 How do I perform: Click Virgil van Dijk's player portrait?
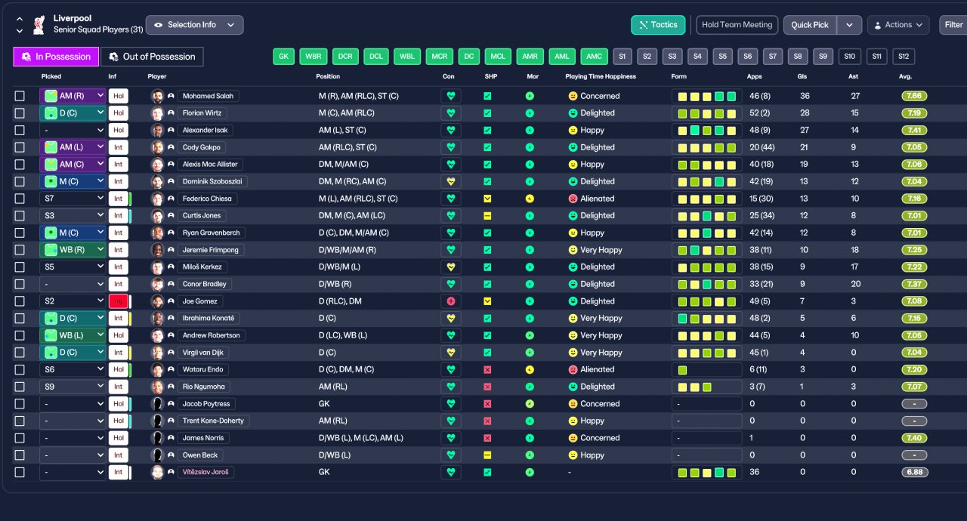coord(157,353)
